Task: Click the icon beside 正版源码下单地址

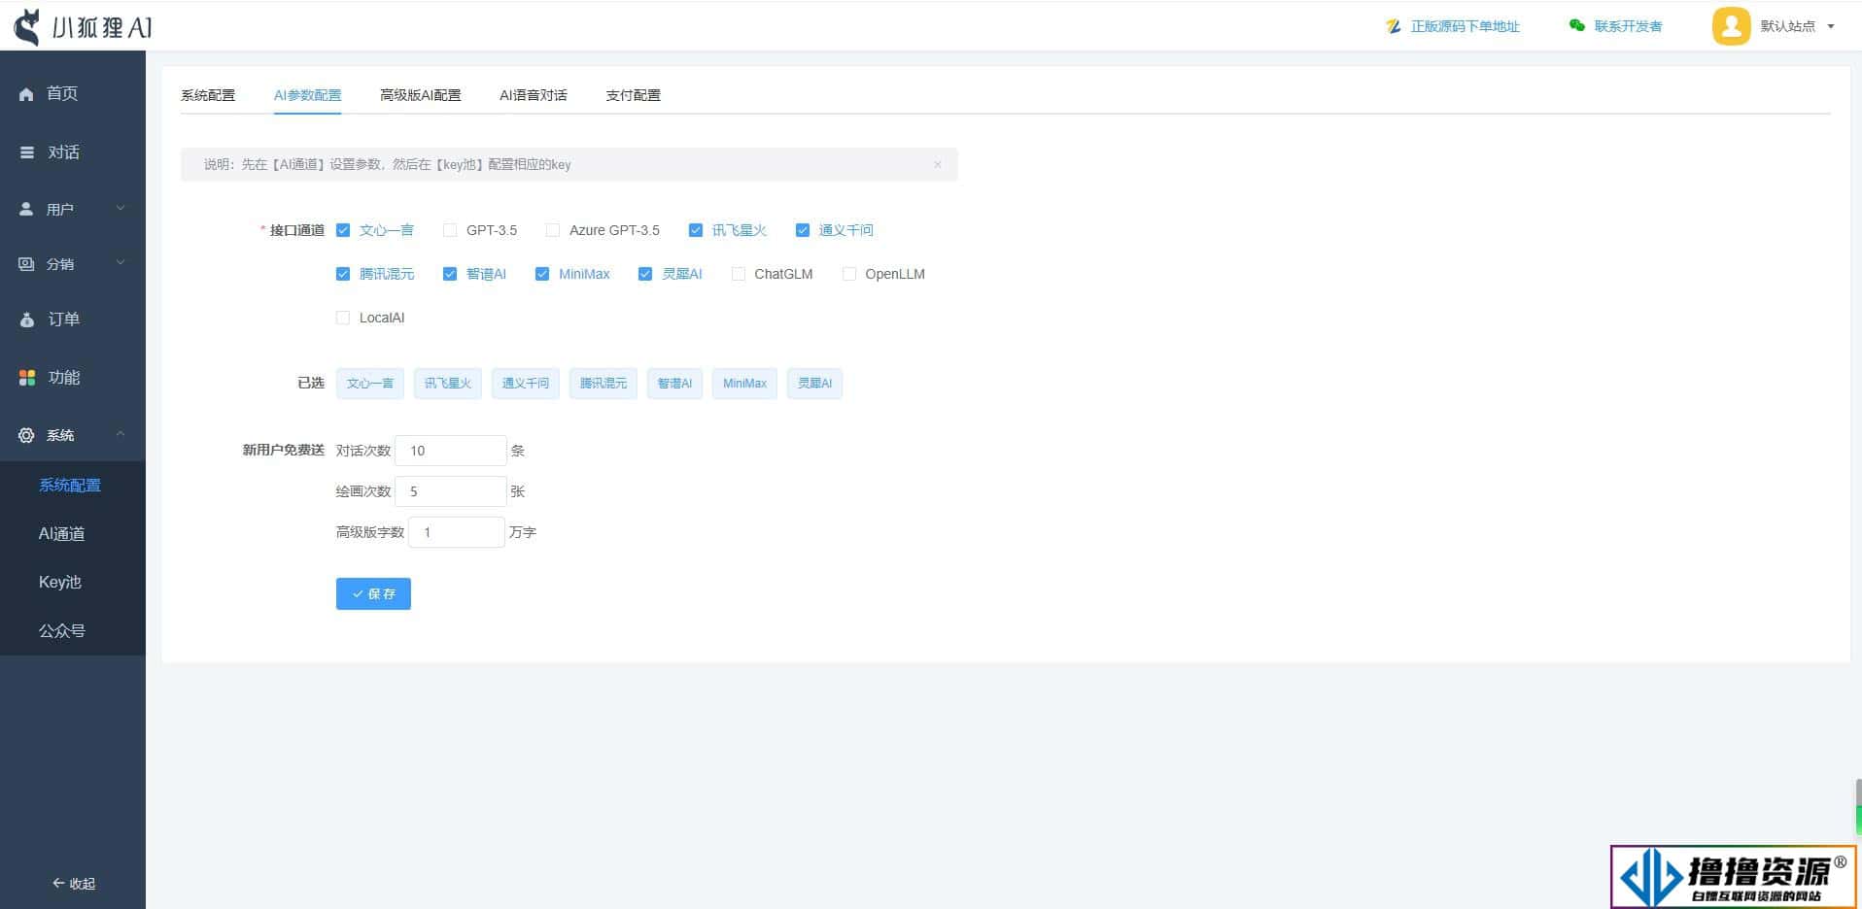Action: tap(1394, 26)
